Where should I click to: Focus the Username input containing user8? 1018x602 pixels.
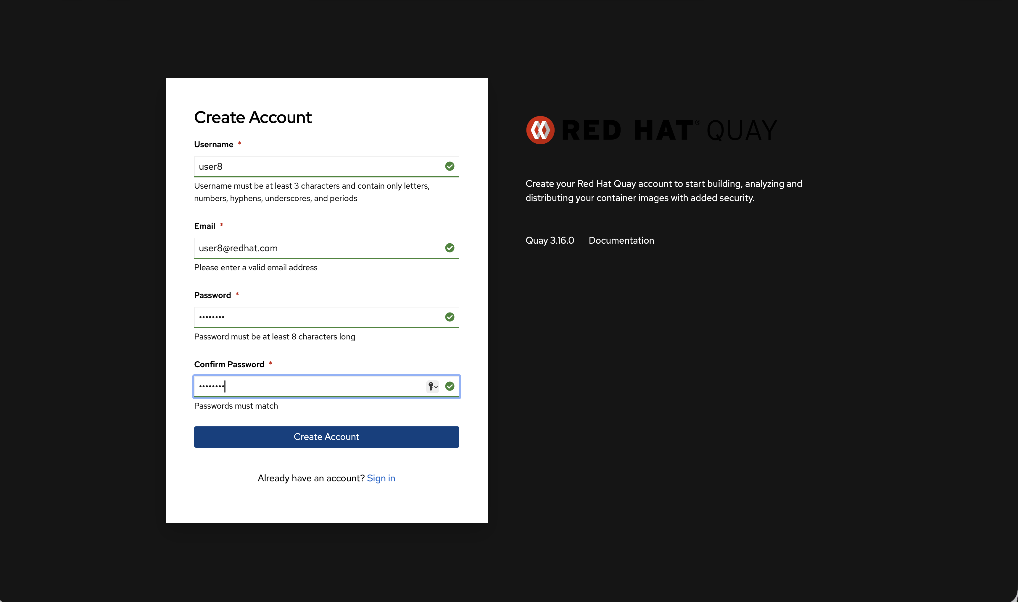[x=317, y=166]
